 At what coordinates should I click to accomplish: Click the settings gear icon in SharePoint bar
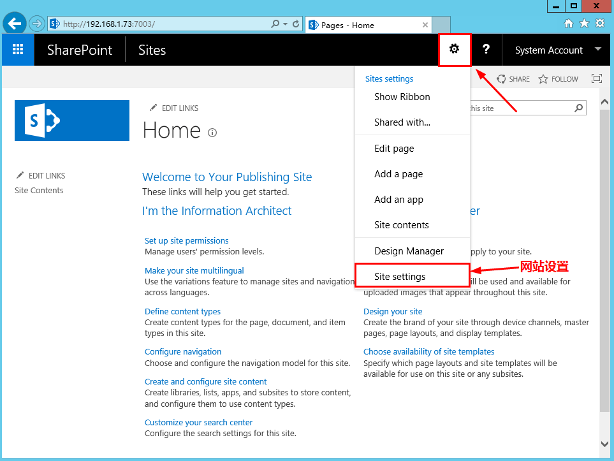click(454, 49)
